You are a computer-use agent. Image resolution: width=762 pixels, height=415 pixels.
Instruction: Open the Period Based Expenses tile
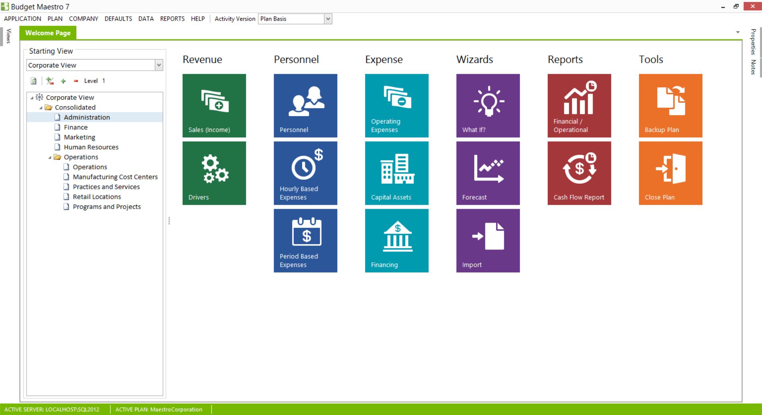[306, 240]
